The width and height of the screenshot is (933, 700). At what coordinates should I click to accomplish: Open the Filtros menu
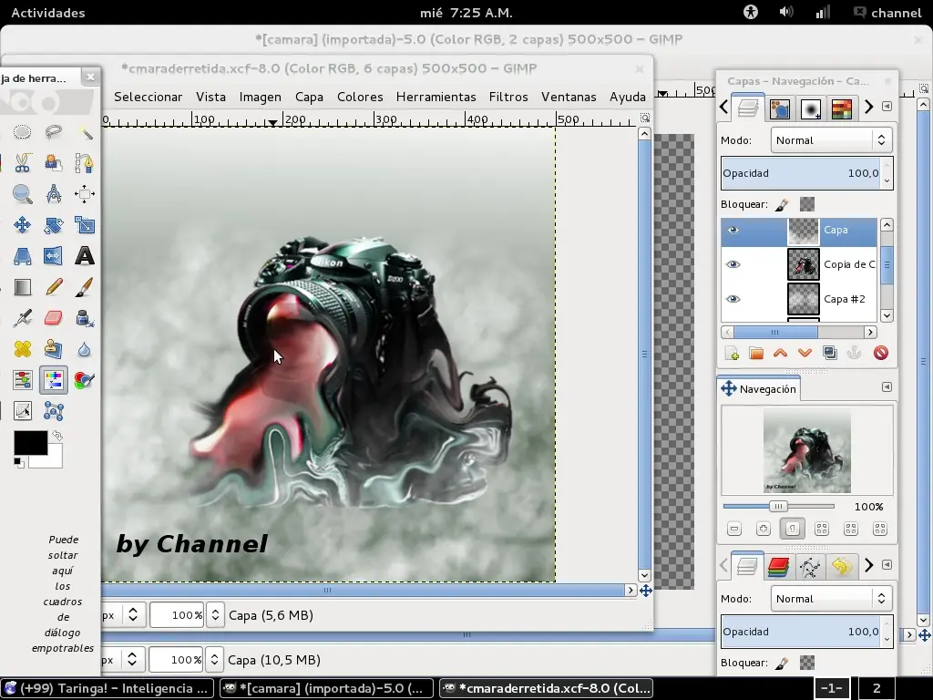(x=508, y=97)
